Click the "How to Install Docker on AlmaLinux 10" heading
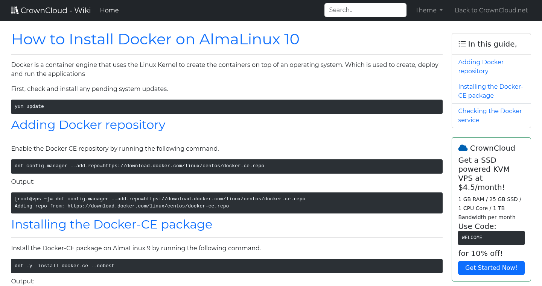The image size is (542, 286). pyautogui.click(x=155, y=39)
